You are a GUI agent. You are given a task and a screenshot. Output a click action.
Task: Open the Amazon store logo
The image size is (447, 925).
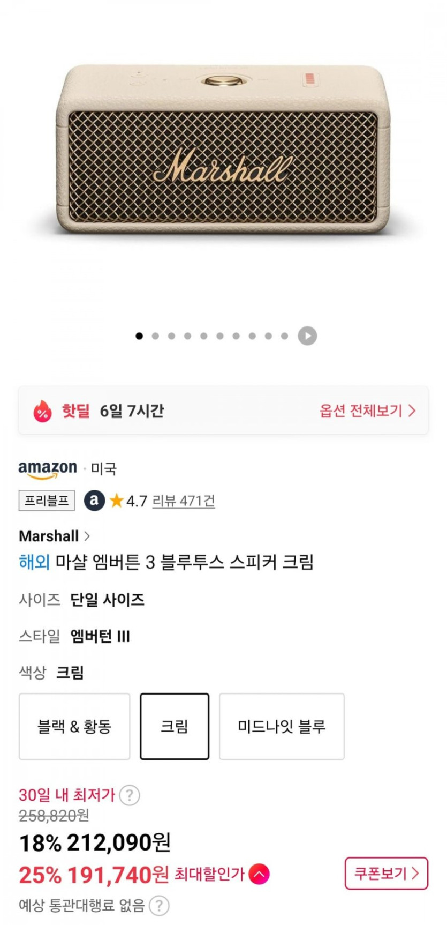48,469
